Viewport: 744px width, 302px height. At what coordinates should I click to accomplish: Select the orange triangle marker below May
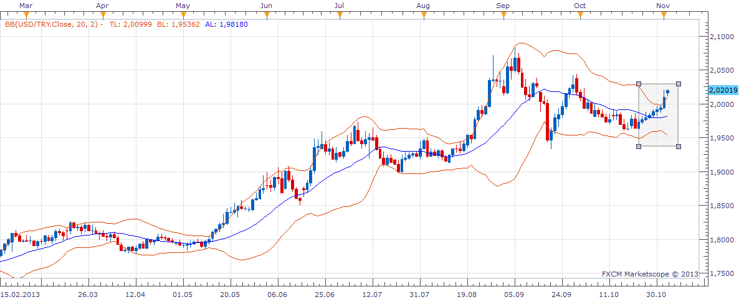pyautogui.click(x=183, y=15)
